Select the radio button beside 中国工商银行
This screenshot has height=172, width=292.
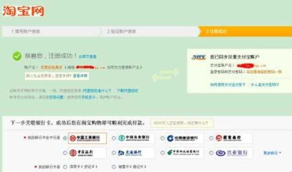click(65, 138)
